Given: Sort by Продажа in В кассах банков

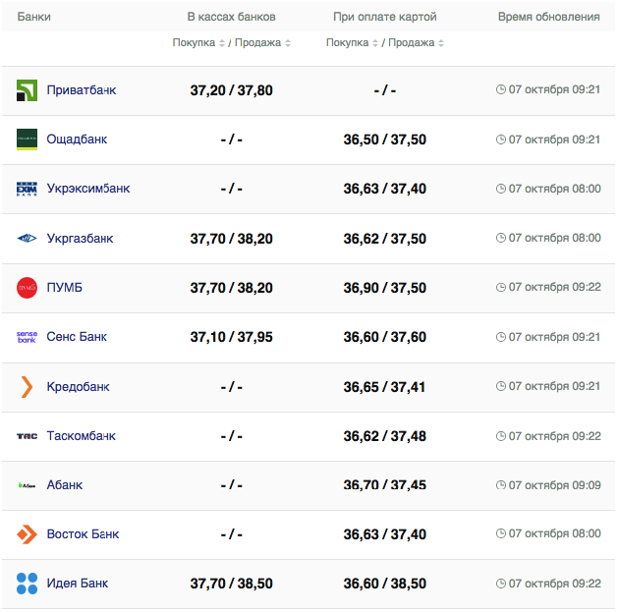Looking at the screenshot, I should 259,43.
